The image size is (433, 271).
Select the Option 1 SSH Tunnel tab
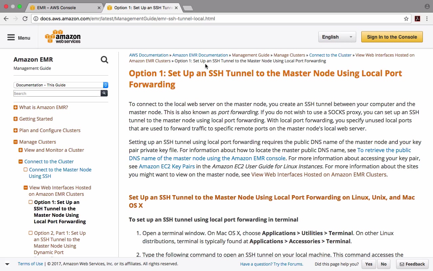[x=142, y=7]
